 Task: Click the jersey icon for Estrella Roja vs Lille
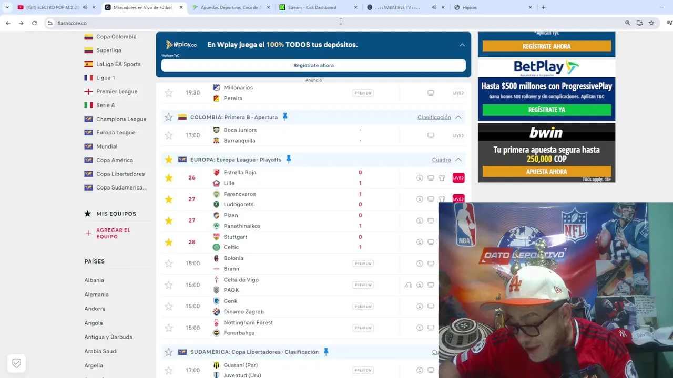point(442,178)
